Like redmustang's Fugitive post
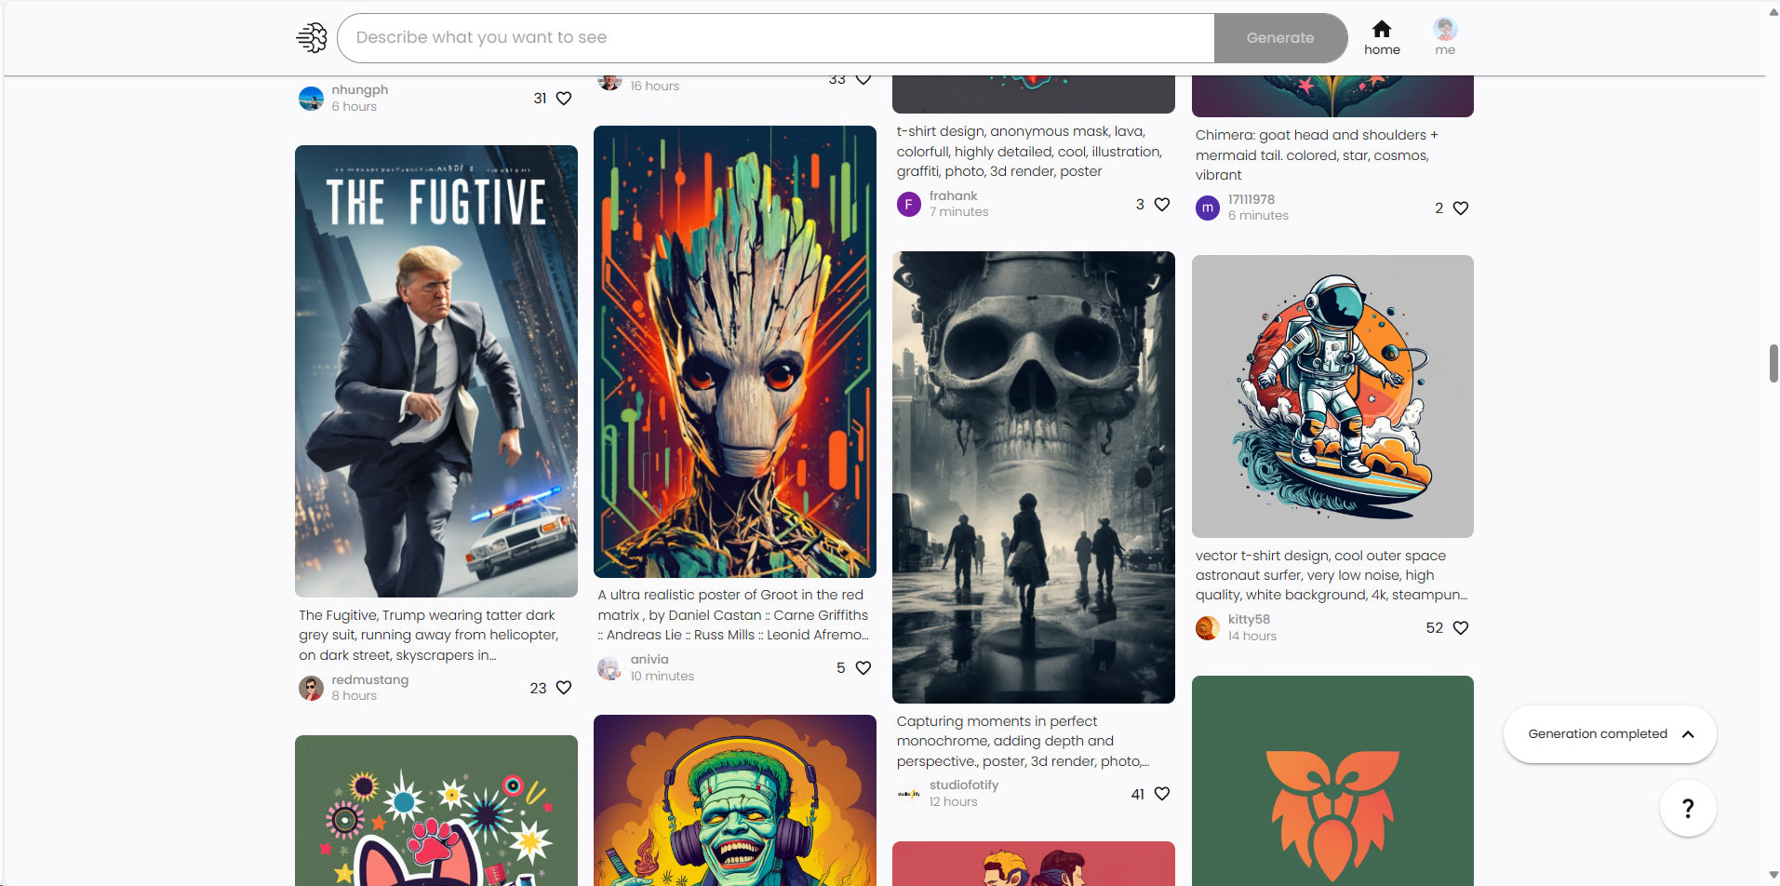 click(564, 688)
